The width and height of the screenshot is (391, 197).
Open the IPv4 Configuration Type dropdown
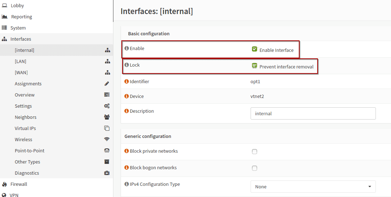313,187
